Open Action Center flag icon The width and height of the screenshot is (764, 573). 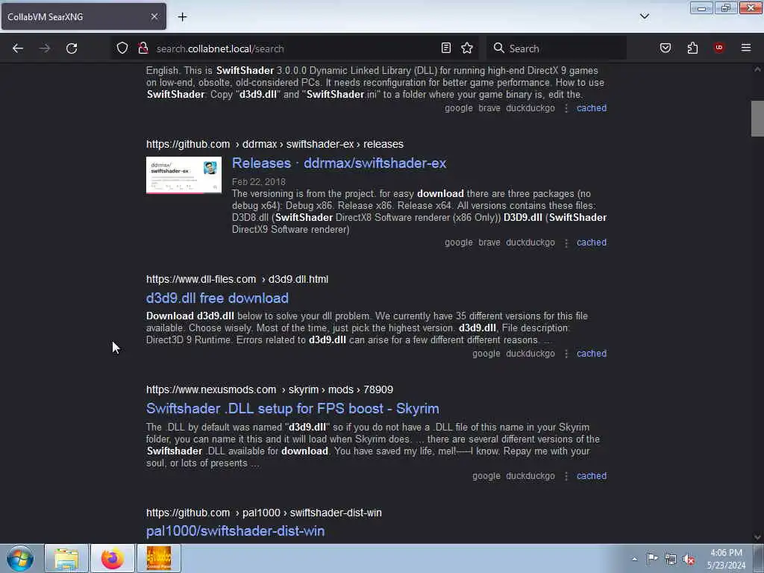[x=652, y=559]
